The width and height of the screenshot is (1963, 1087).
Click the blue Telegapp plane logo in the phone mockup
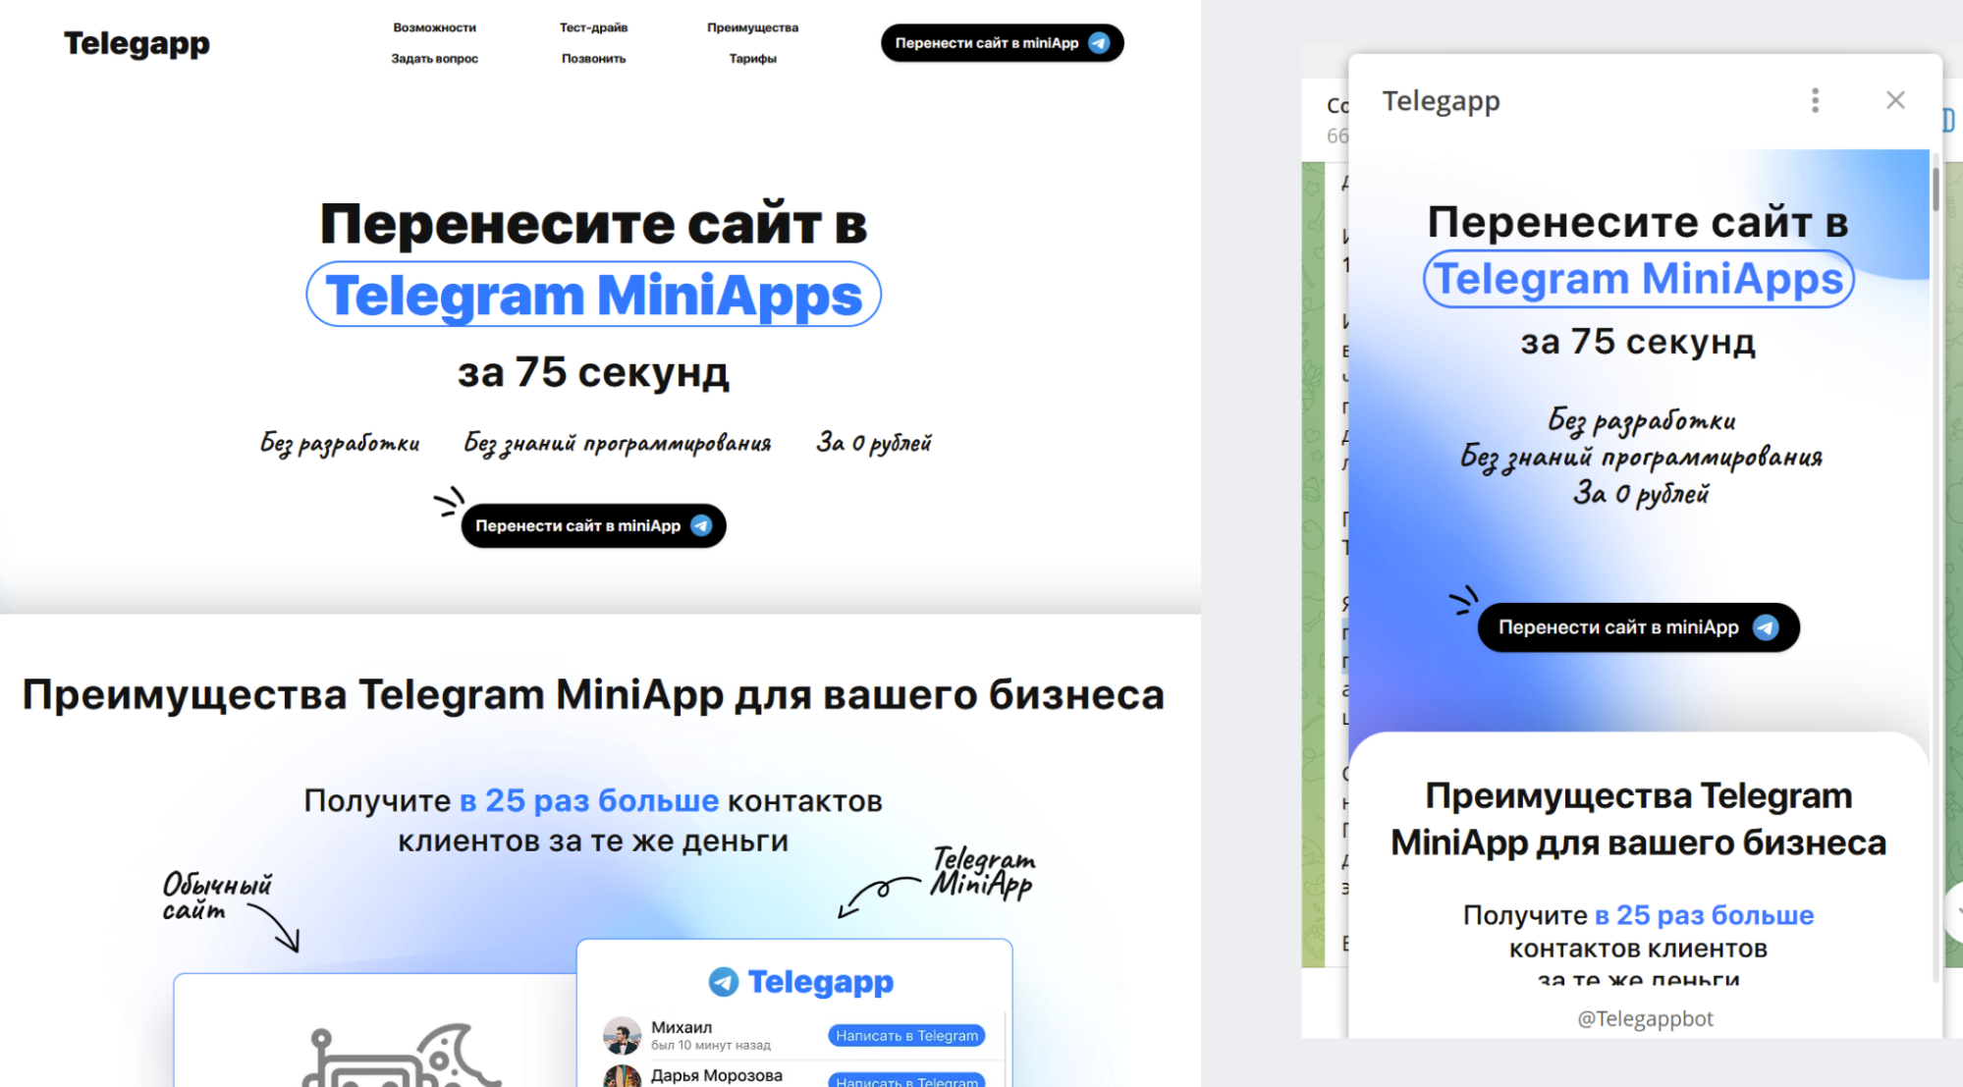[x=723, y=981]
